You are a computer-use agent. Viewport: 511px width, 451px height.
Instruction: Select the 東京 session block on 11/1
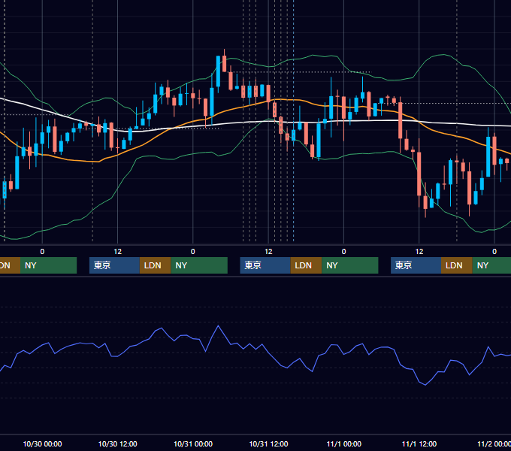[416, 265]
